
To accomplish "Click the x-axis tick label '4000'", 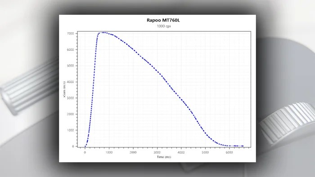I will 181,152.
